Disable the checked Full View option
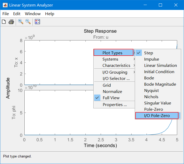The image size is (184, 164). click(x=111, y=98)
